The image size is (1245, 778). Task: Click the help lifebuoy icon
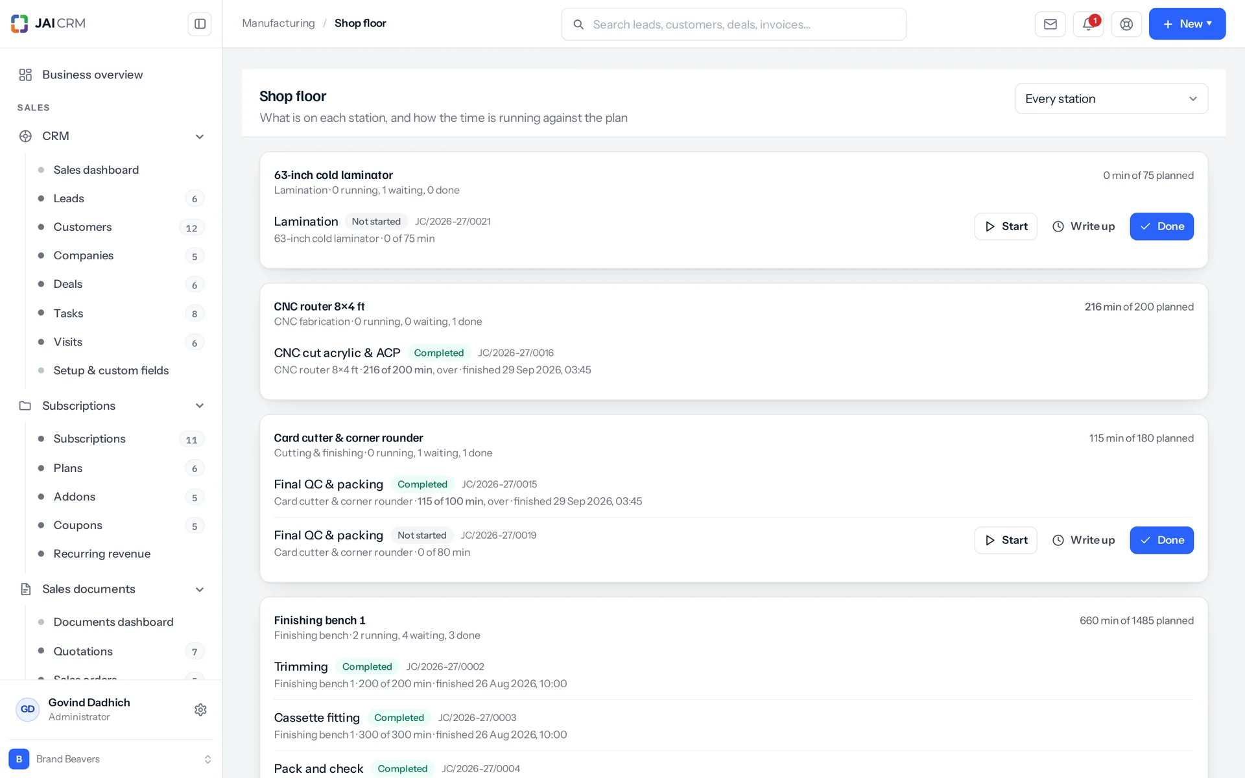tap(1126, 24)
